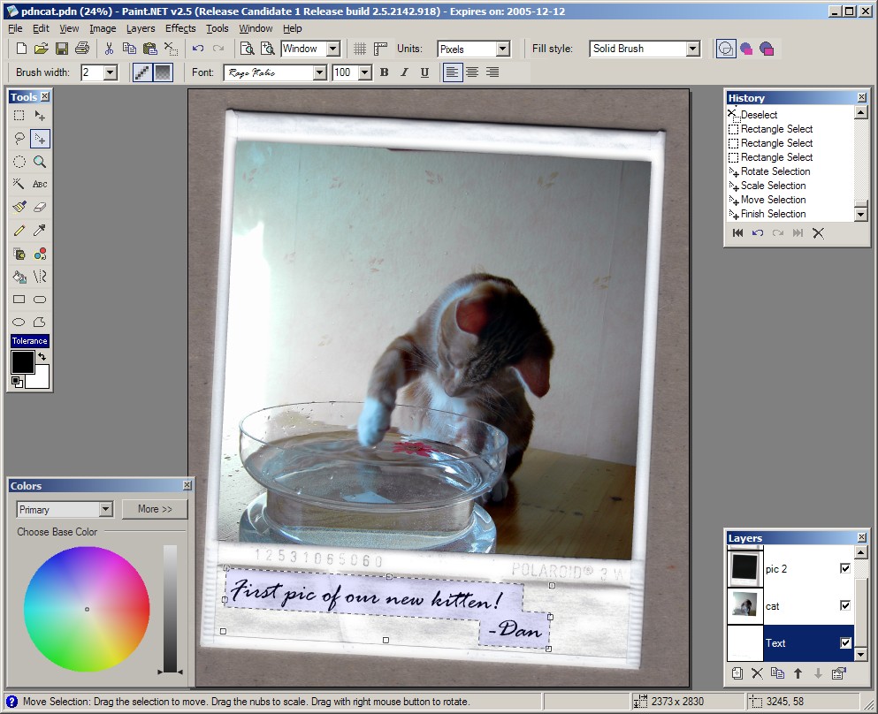
Task: Click the brightness slider bar in Colors
Action: (171, 609)
